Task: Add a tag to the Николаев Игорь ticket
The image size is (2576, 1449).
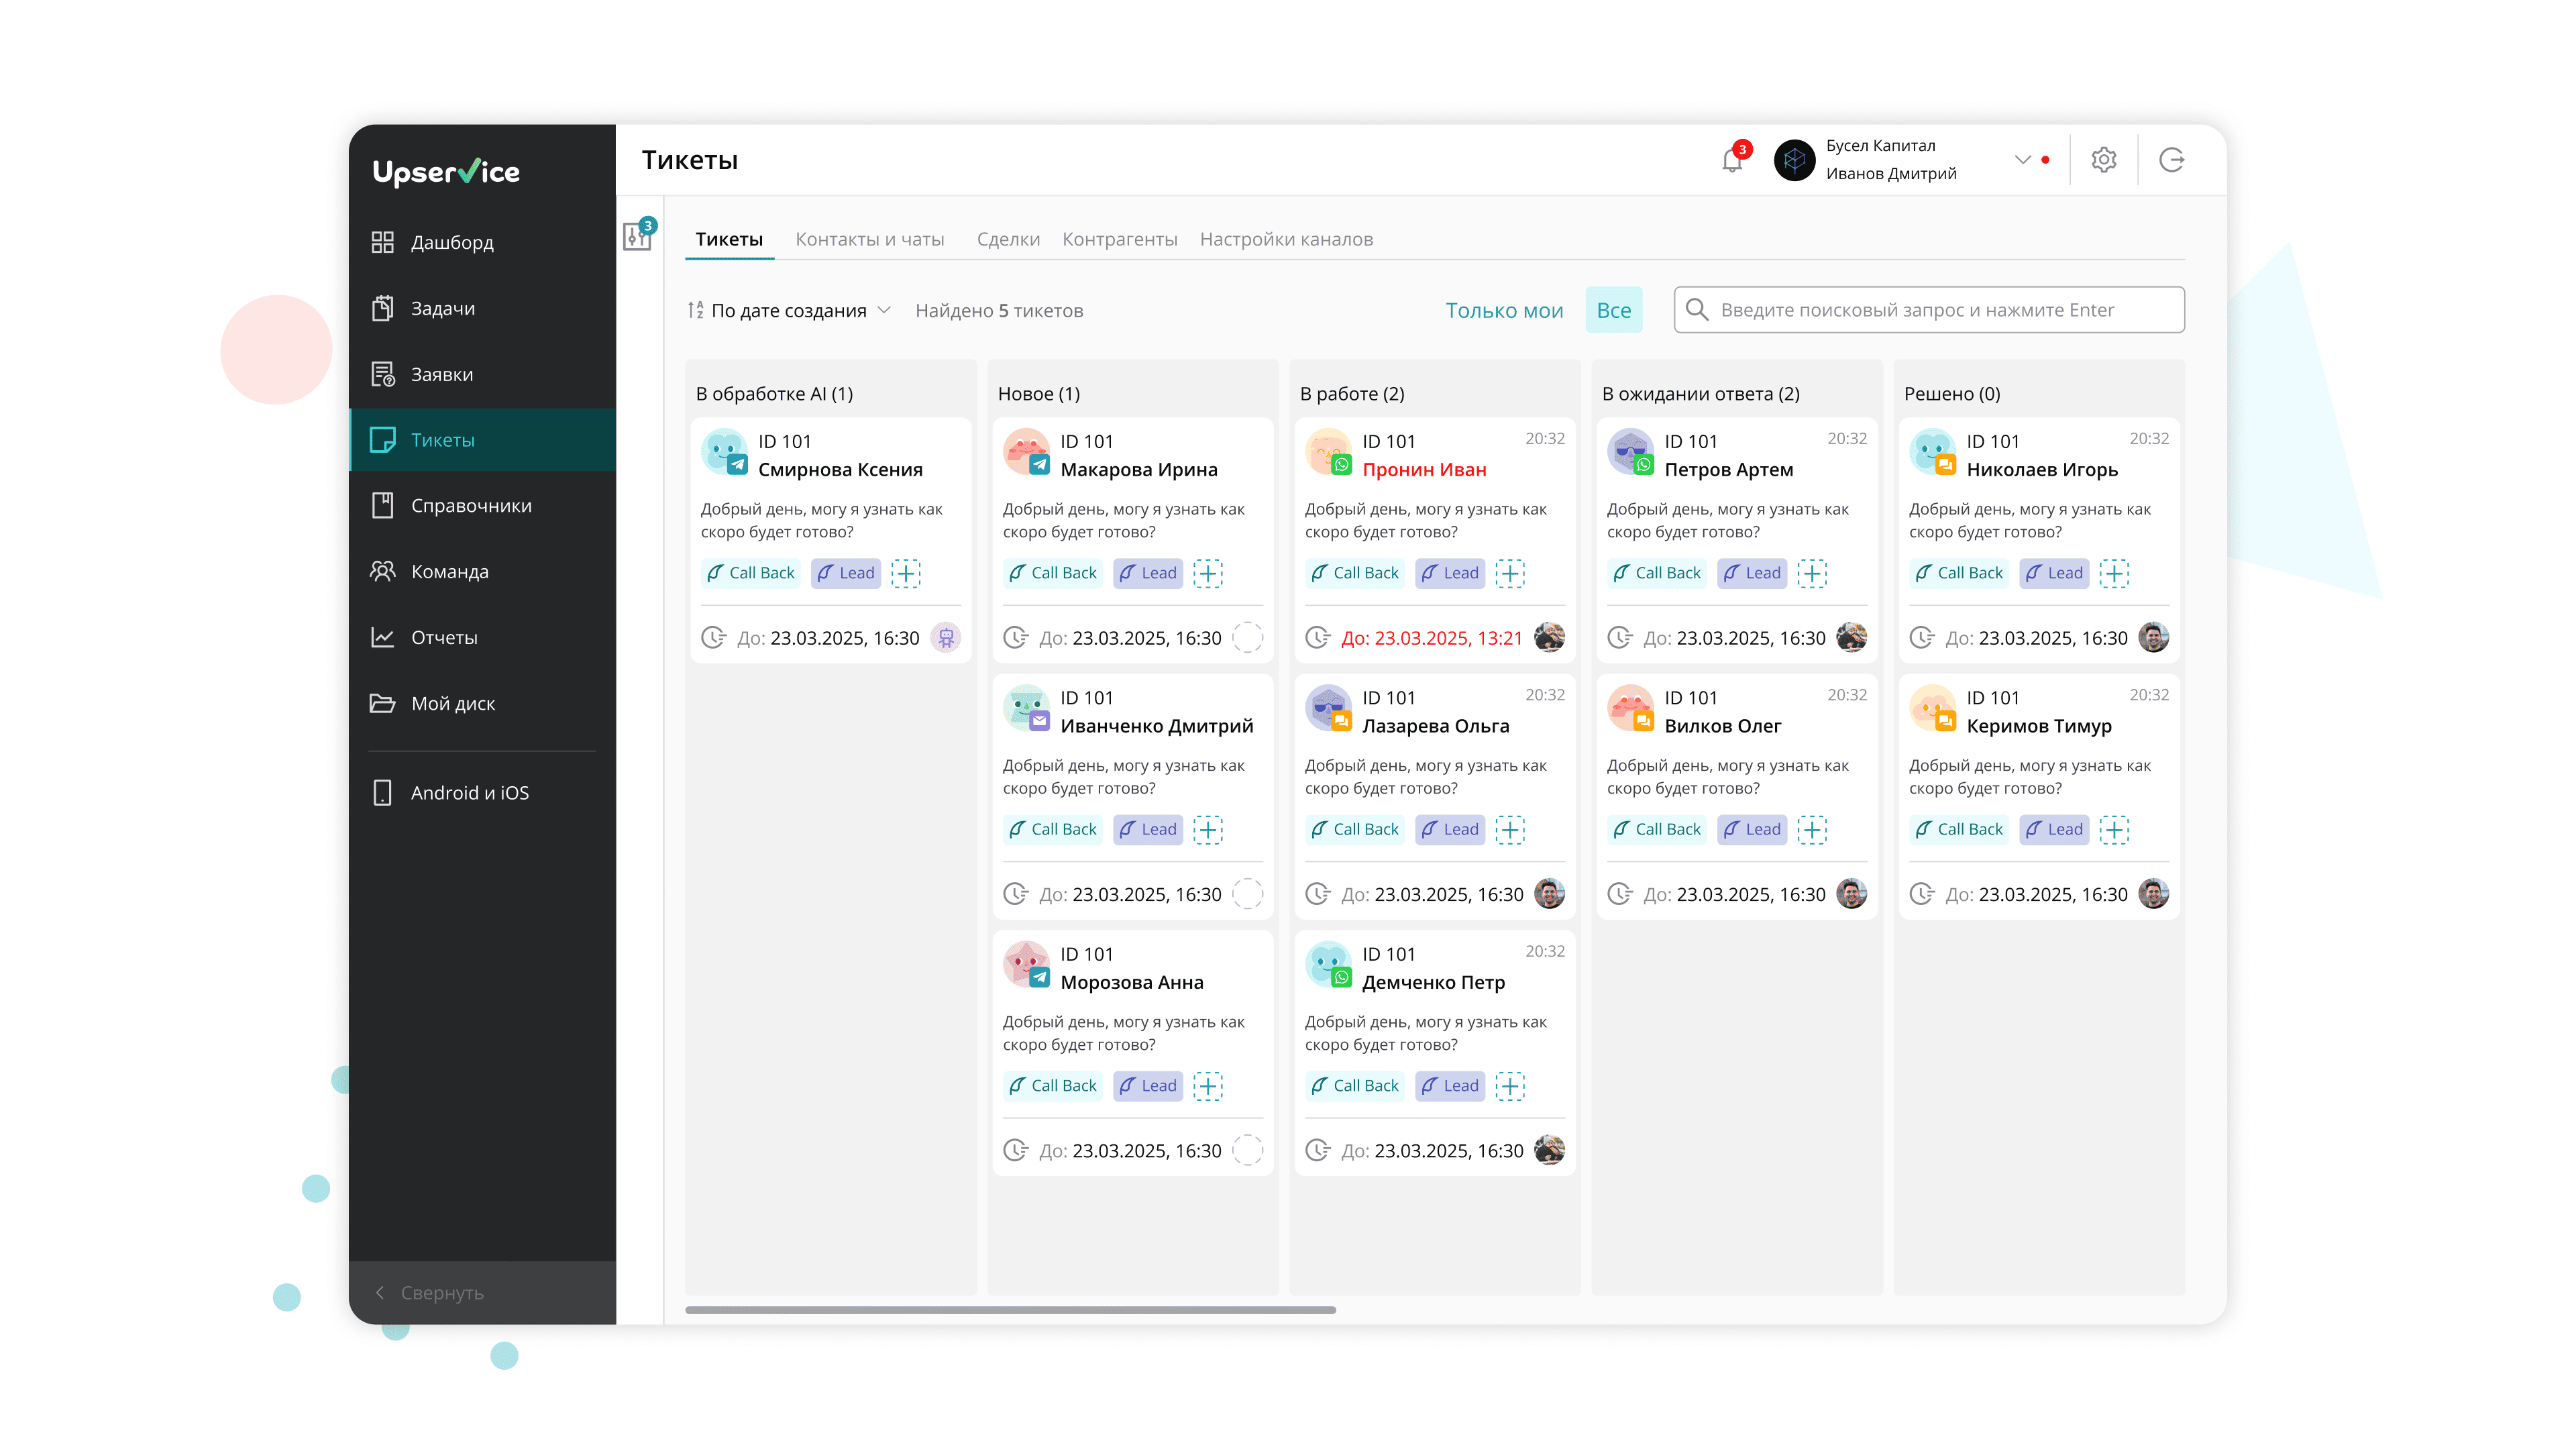Action: [x=2114, y=573]
